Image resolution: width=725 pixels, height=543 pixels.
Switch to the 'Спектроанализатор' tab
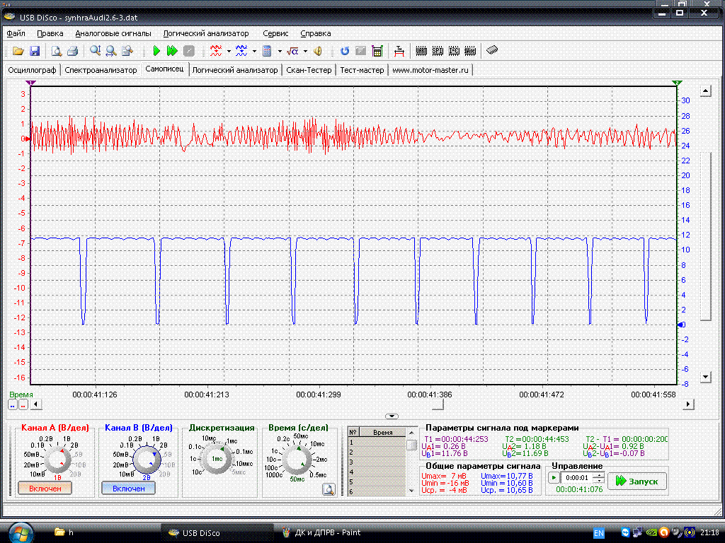point(101,70)
